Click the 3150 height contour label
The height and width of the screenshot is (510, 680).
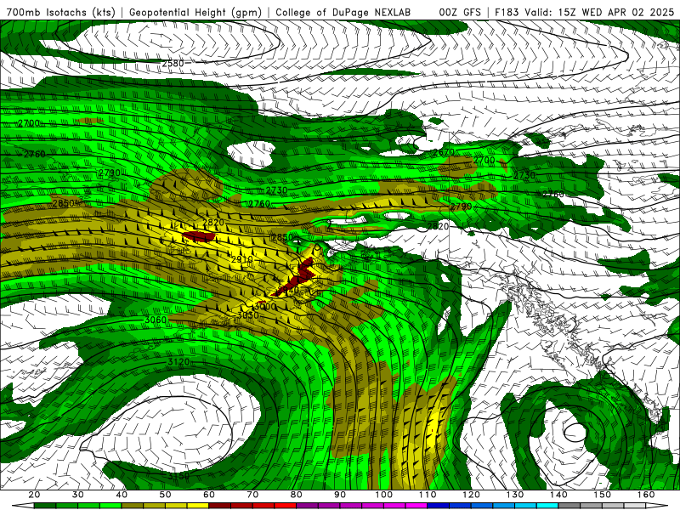click(x=178, y=476)
